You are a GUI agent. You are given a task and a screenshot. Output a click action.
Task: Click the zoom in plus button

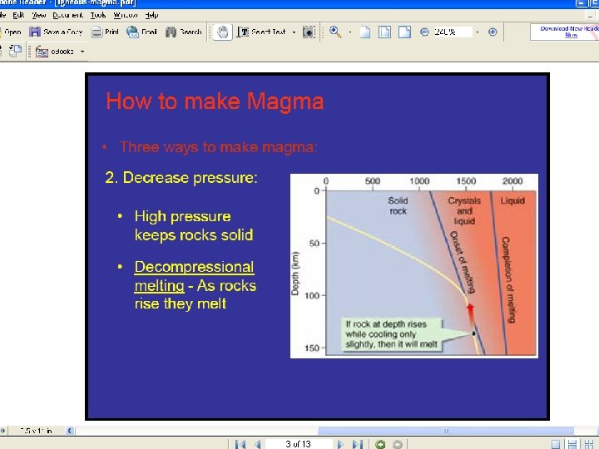pyautogui.click(x=493, y=32)
